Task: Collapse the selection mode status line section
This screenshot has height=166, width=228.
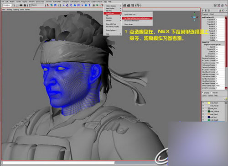Action: [45, 5]
